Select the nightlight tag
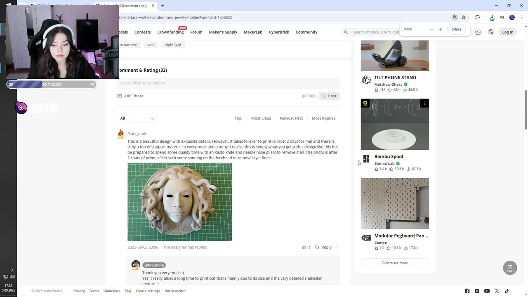The image size is (528, 297). (x=173, y=45)
